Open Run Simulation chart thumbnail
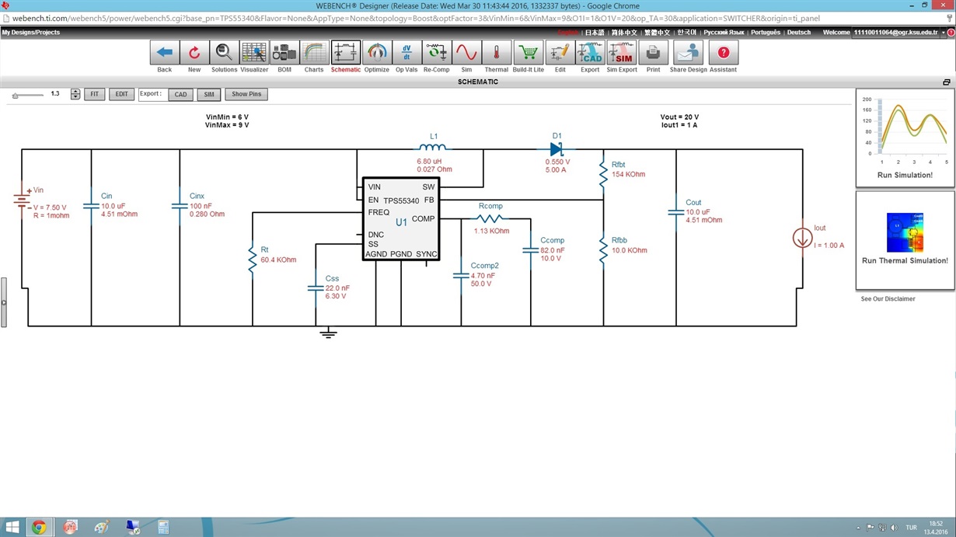This screenshot has width=956, height=537. pos(905,138)
